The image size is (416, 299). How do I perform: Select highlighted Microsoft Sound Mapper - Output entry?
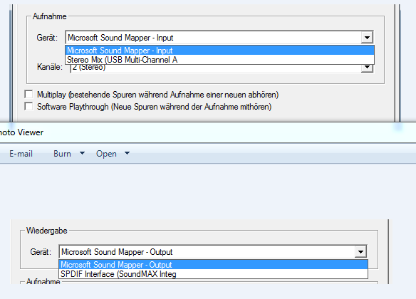[x=213, y=264]
